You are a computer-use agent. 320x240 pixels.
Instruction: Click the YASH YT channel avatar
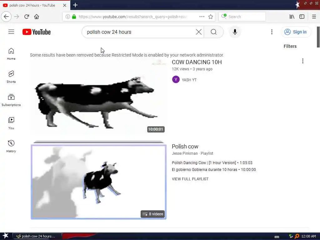pyautogui.click(x=176, y=80)
